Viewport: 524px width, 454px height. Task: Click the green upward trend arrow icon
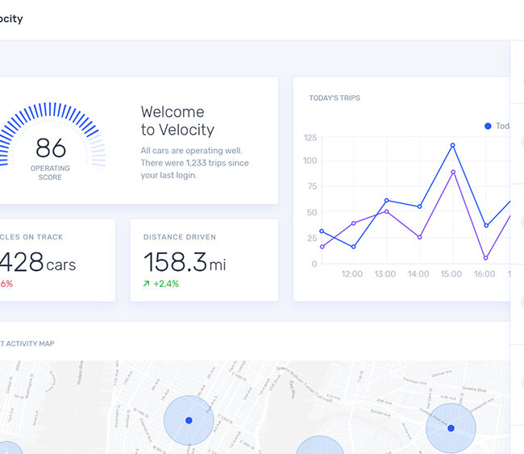(x=147, y=284)
